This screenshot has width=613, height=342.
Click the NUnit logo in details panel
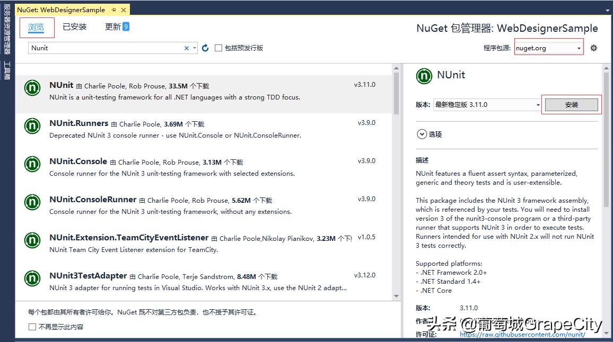pyautogui.click(x=424, y=76)
